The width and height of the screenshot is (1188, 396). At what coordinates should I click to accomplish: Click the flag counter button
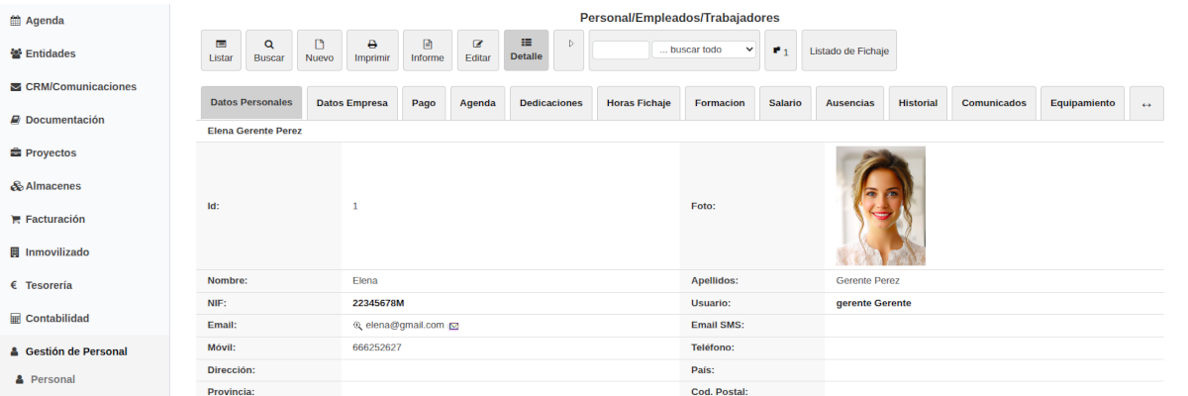[780, 50]
